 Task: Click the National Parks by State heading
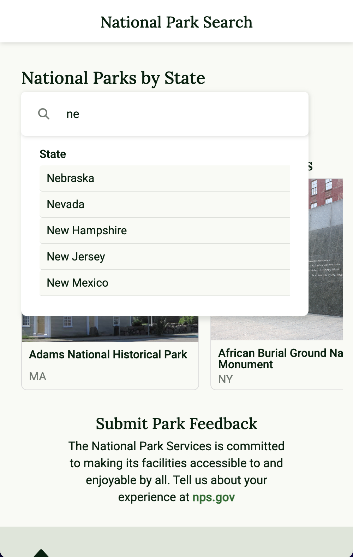(x=113, y=78)
